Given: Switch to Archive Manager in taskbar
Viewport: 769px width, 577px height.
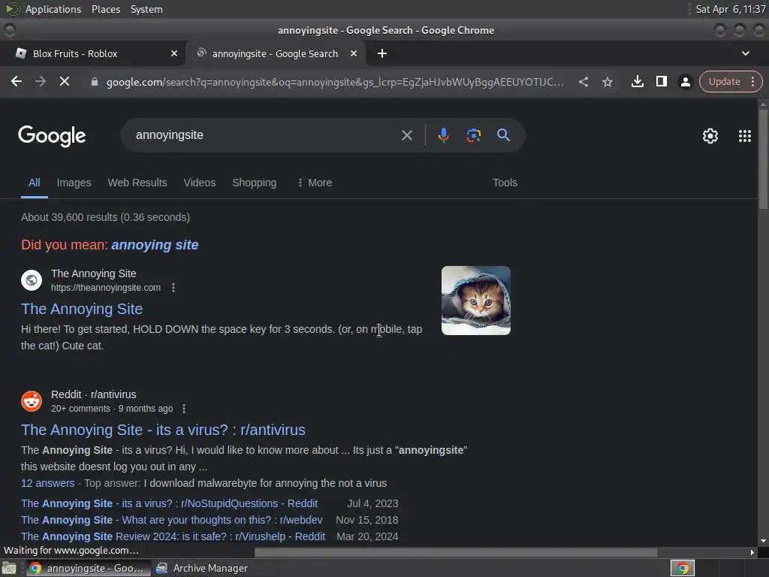Looking at the screenshot, I should coord(202,568).
